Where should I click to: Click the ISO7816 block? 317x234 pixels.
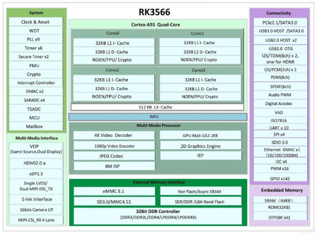click(x=280, y=120)
